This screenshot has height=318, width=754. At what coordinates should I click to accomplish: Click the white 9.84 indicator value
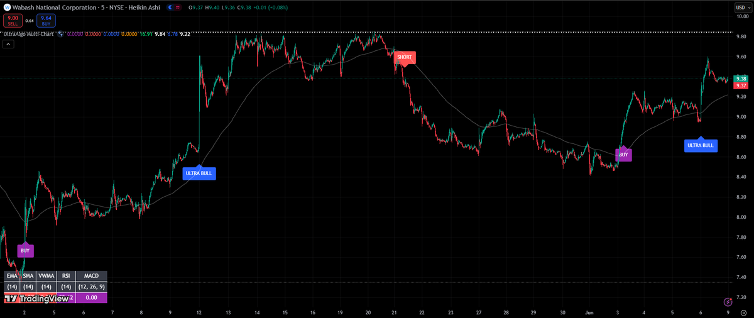tap(160, 34)
